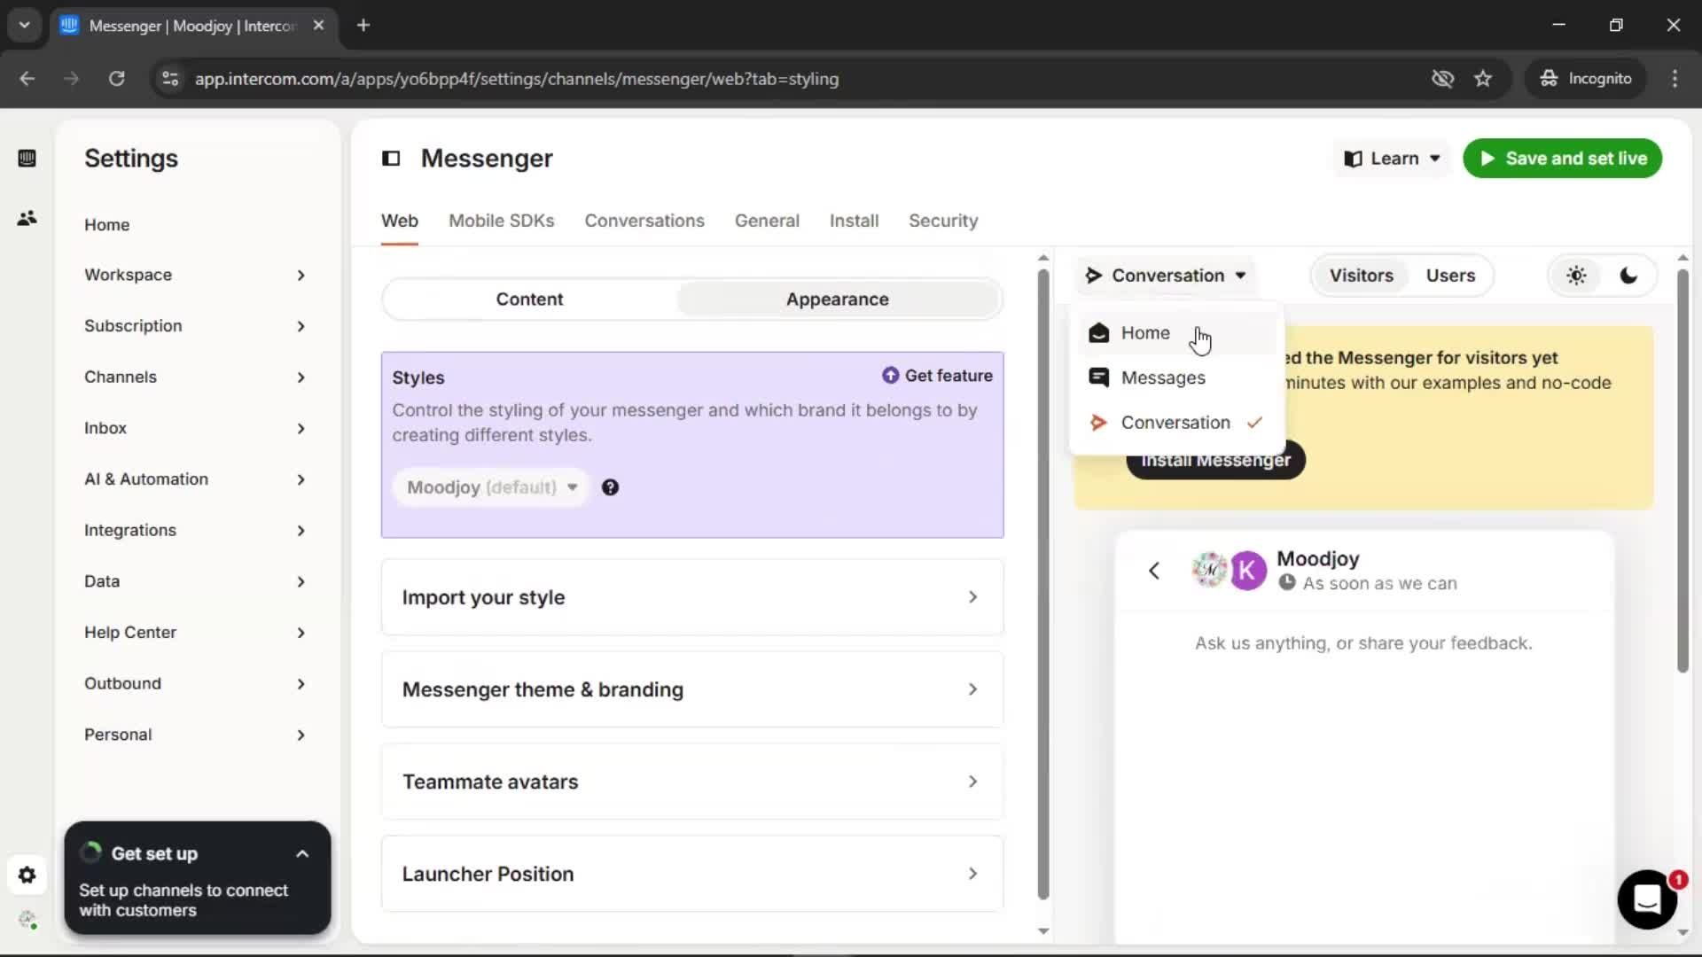Viewport: 1702px width, 957px height.
Task: Click the Incognito indicator
Action: click(1586, 79)
